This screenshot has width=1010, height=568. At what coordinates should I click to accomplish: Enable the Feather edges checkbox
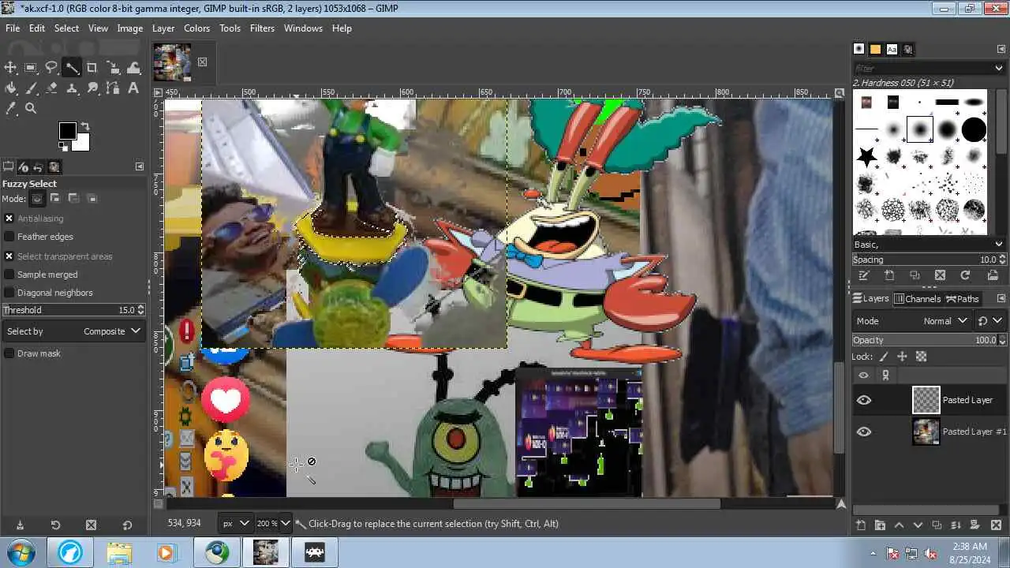(9, 237)
